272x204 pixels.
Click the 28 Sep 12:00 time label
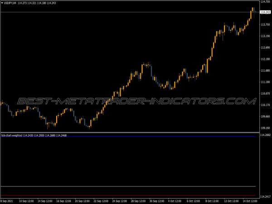[138, 201]
